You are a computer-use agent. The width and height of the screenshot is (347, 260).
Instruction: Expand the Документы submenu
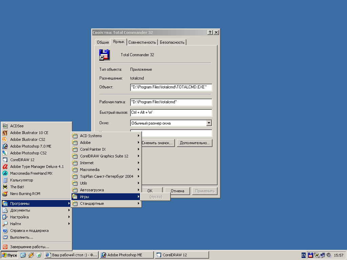37,210
